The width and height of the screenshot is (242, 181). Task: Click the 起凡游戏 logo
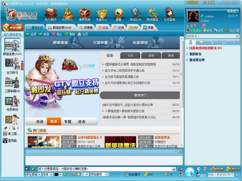coord(21,15)
